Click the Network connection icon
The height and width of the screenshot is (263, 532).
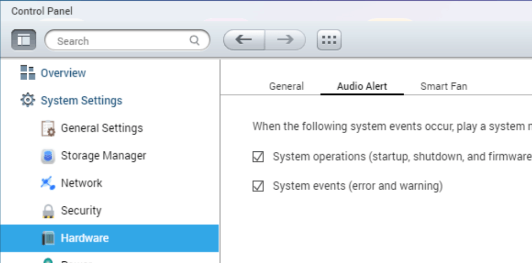click(x=48, y=183)
